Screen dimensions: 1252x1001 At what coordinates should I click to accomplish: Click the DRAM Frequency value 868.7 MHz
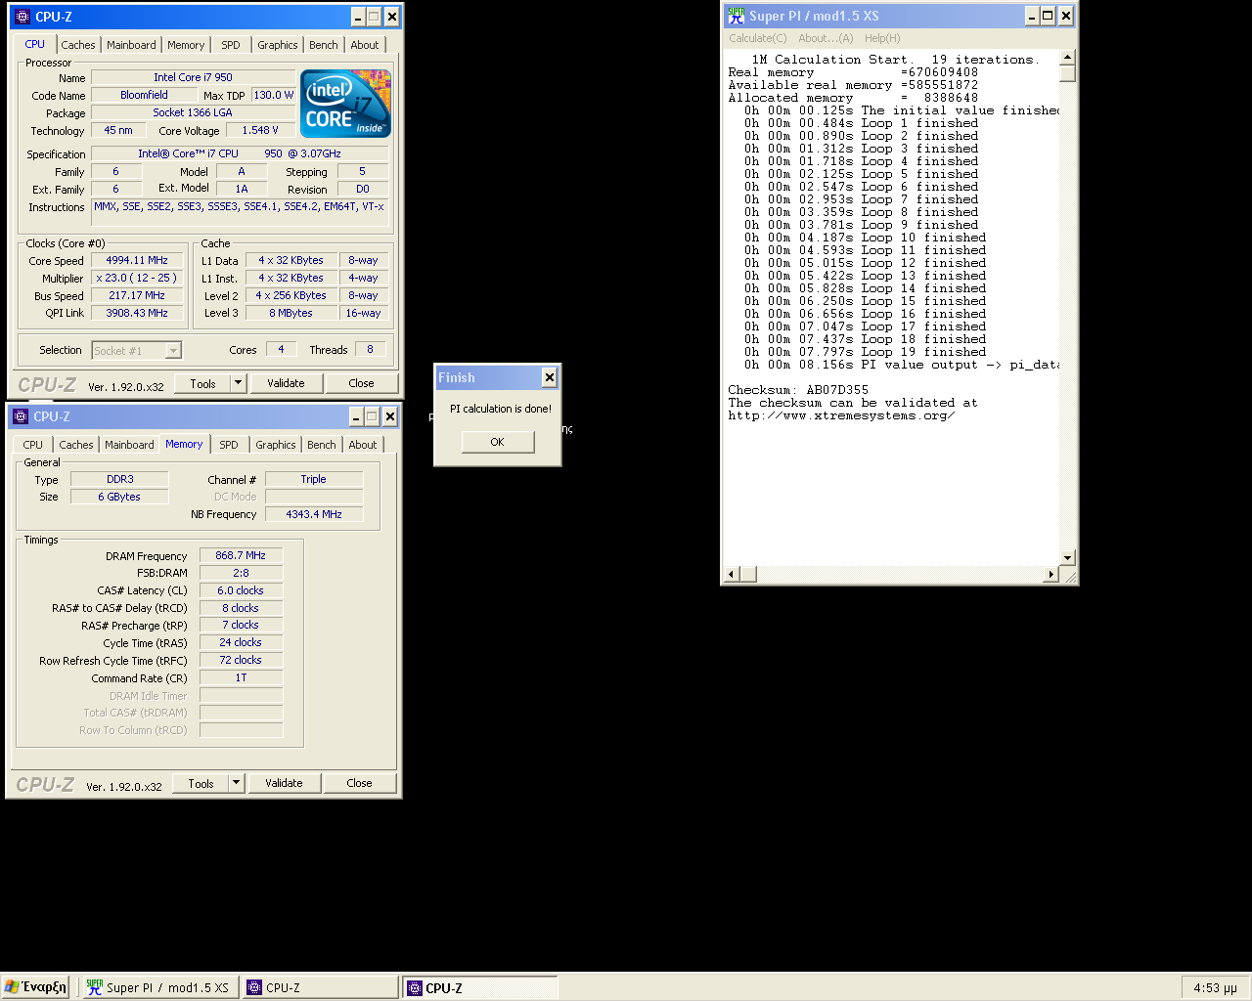pos(241,555)
